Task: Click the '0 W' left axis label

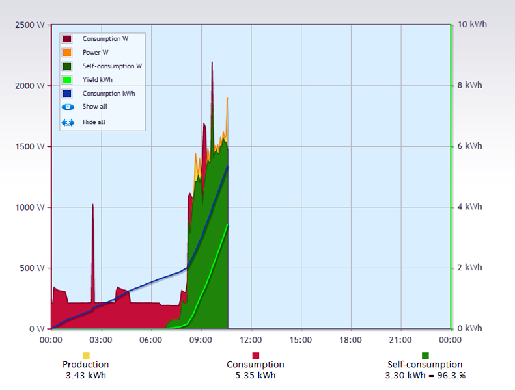Action: (36, 329)
